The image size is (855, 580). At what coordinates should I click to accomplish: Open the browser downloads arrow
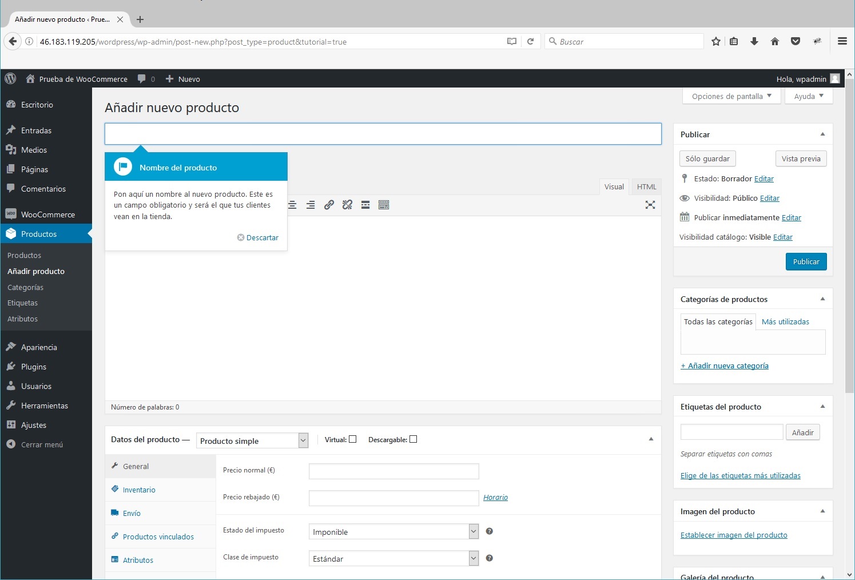[x=754, y=41]
